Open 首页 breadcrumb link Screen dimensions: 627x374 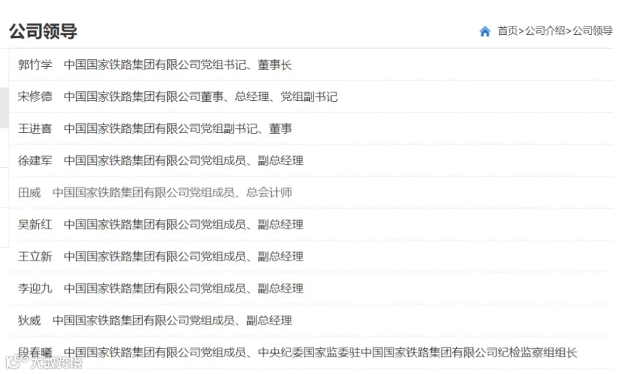[x=507, y=31]
